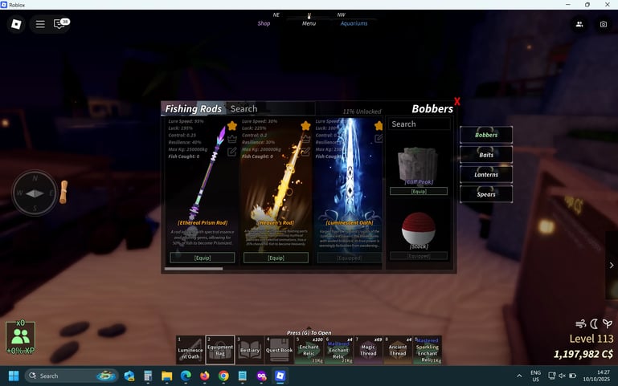Screen dimensions: 618x386
Task: Click the Fishing Rods search field
Action: pos(269,109)
